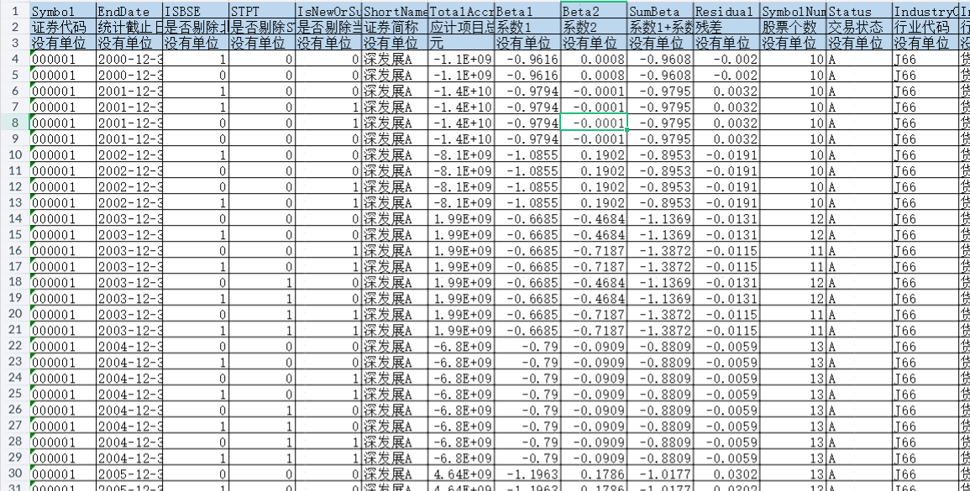
Task: Select the 0.1902 Beta2 value in row 10
Action: [593, 154]
